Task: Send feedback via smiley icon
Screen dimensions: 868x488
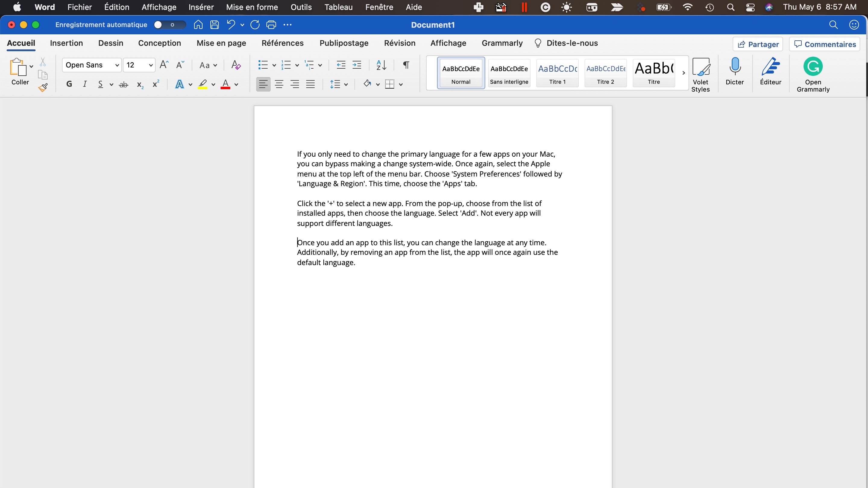Action: tap(854, 25)
